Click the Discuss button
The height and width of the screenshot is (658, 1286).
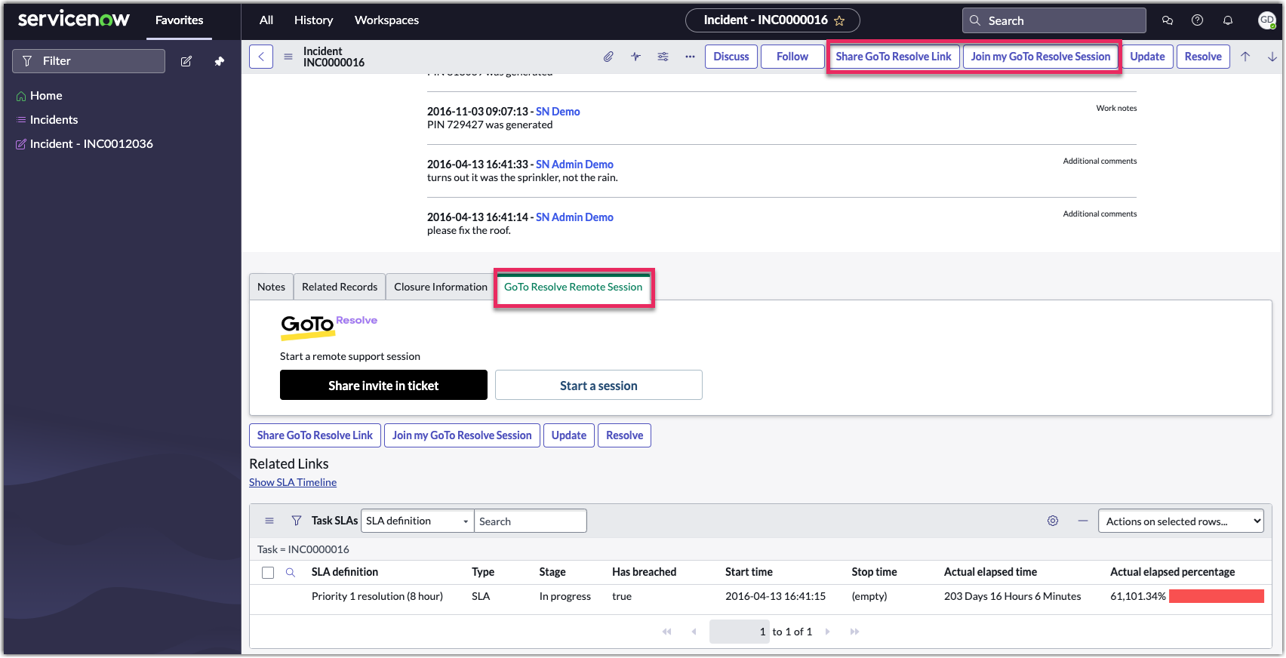tap(731, 57)
